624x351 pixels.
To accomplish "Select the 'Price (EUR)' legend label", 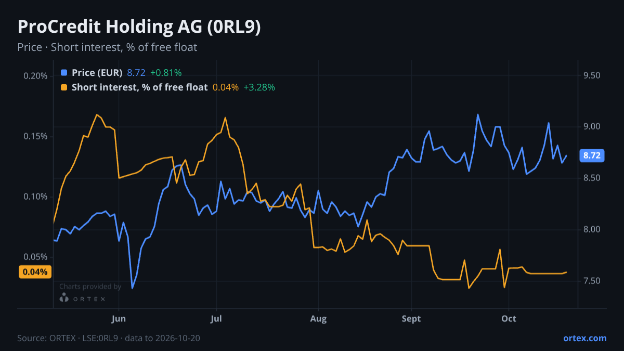I will [x=97, y=73].
